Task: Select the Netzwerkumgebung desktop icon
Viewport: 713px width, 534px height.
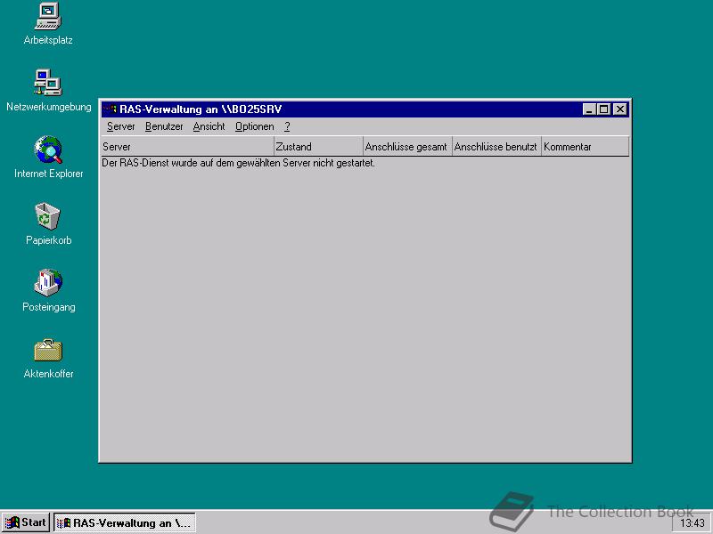Action: [48, 90]
